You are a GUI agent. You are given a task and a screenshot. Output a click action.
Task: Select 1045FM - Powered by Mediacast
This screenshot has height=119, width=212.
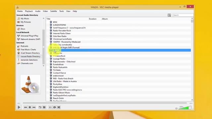(x=67, y=42)
